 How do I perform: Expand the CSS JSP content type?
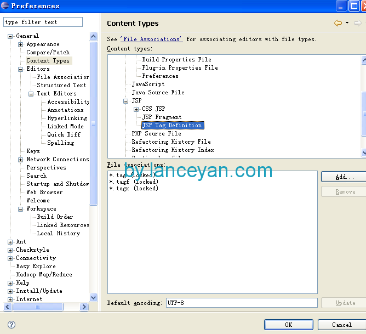pos(136,109)
